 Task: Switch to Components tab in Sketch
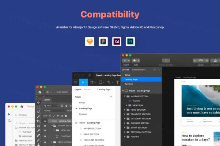[x=139, y=69]
